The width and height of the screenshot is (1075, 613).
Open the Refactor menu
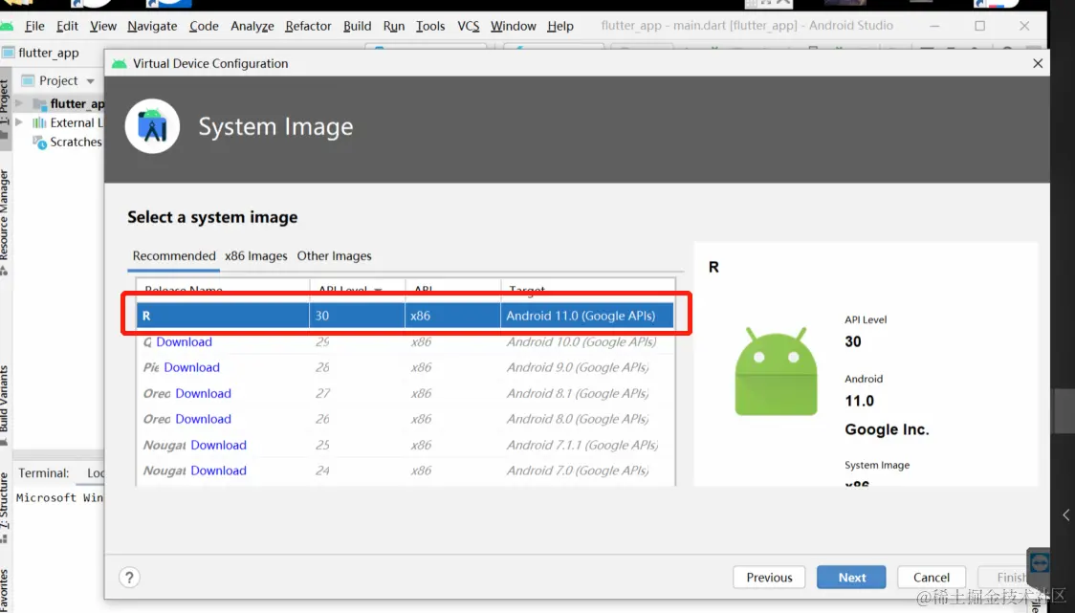coord(308,26)
